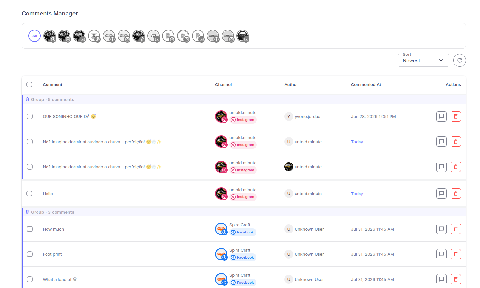Delete the 'Foot print' comment
480x288 pixels.
pos(455,254)
